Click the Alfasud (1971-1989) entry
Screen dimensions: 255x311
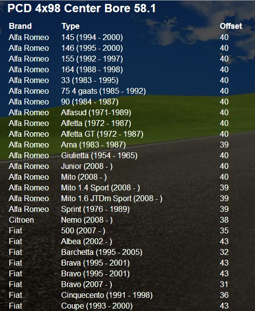pyautogui.click(x=96, y=112)
